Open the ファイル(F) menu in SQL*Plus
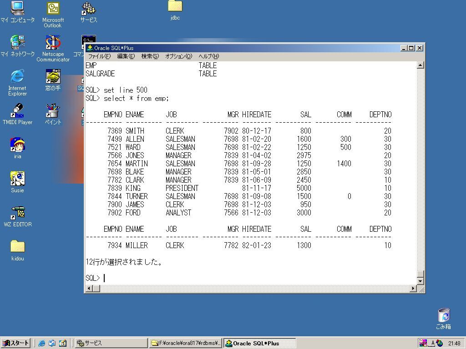Screen dimensions: 466x349 [x=99, y=56]
